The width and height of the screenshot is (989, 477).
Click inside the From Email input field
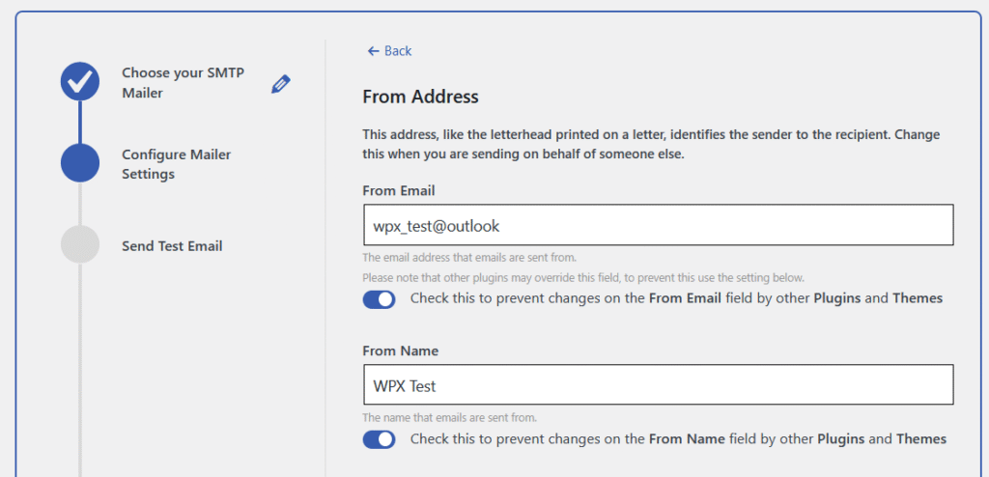pos(658,225)
